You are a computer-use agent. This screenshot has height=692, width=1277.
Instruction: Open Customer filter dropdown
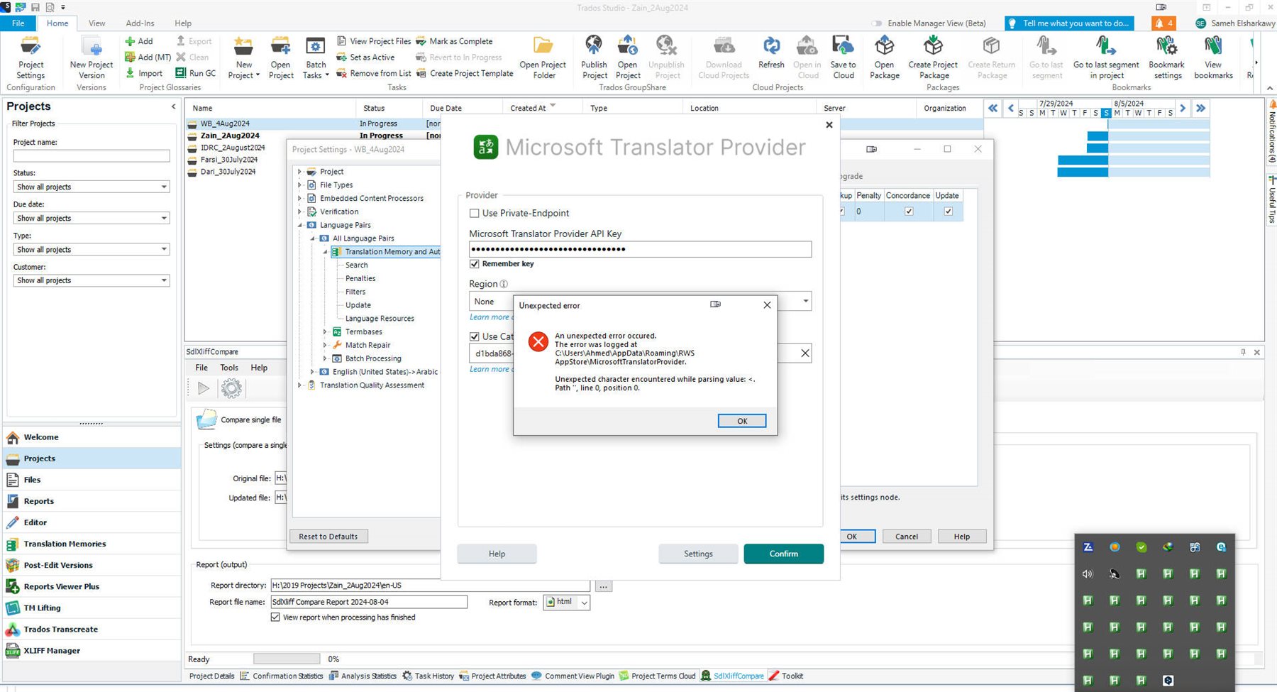164,281
